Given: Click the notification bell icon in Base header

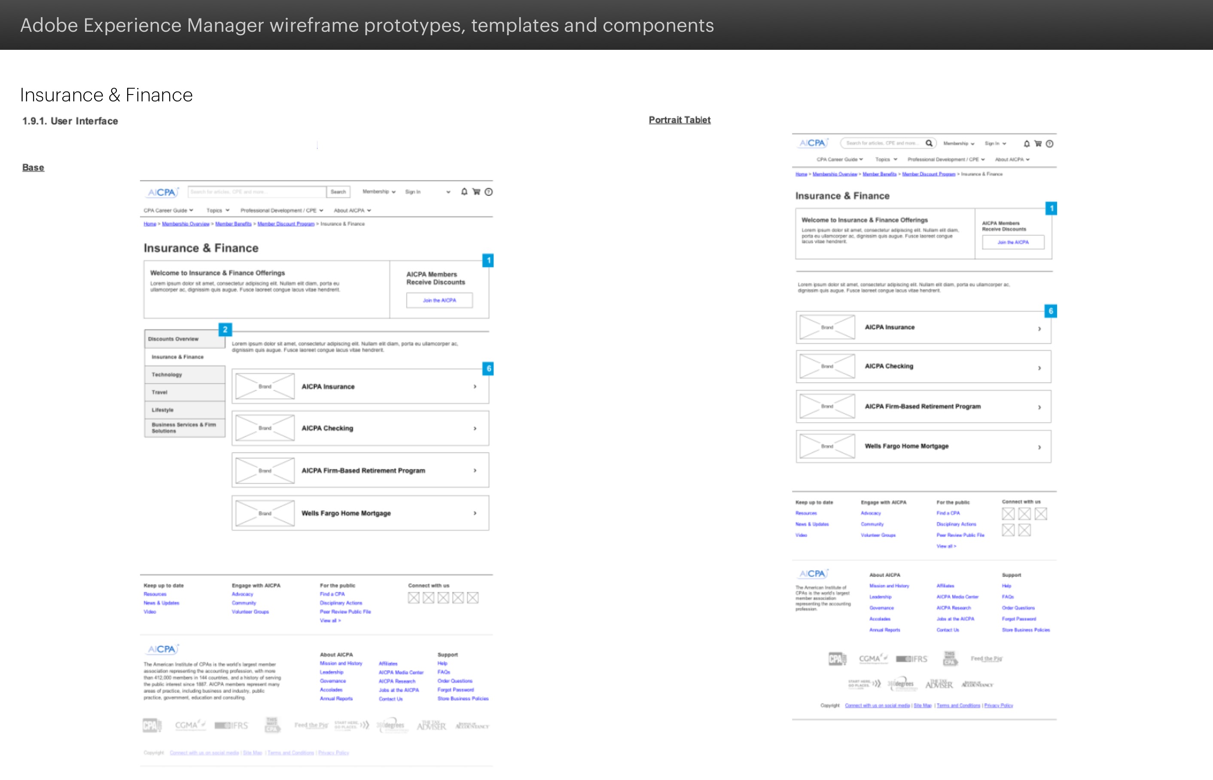Looking at the screenshot, I should pos(464,192).
